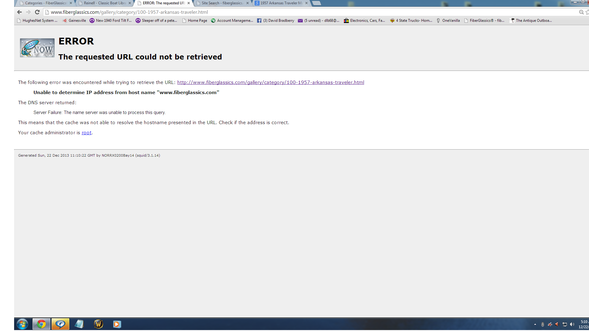Open Google Chrome from the taskbar
This screenshot has height=331, width=589.
[41, 324]
